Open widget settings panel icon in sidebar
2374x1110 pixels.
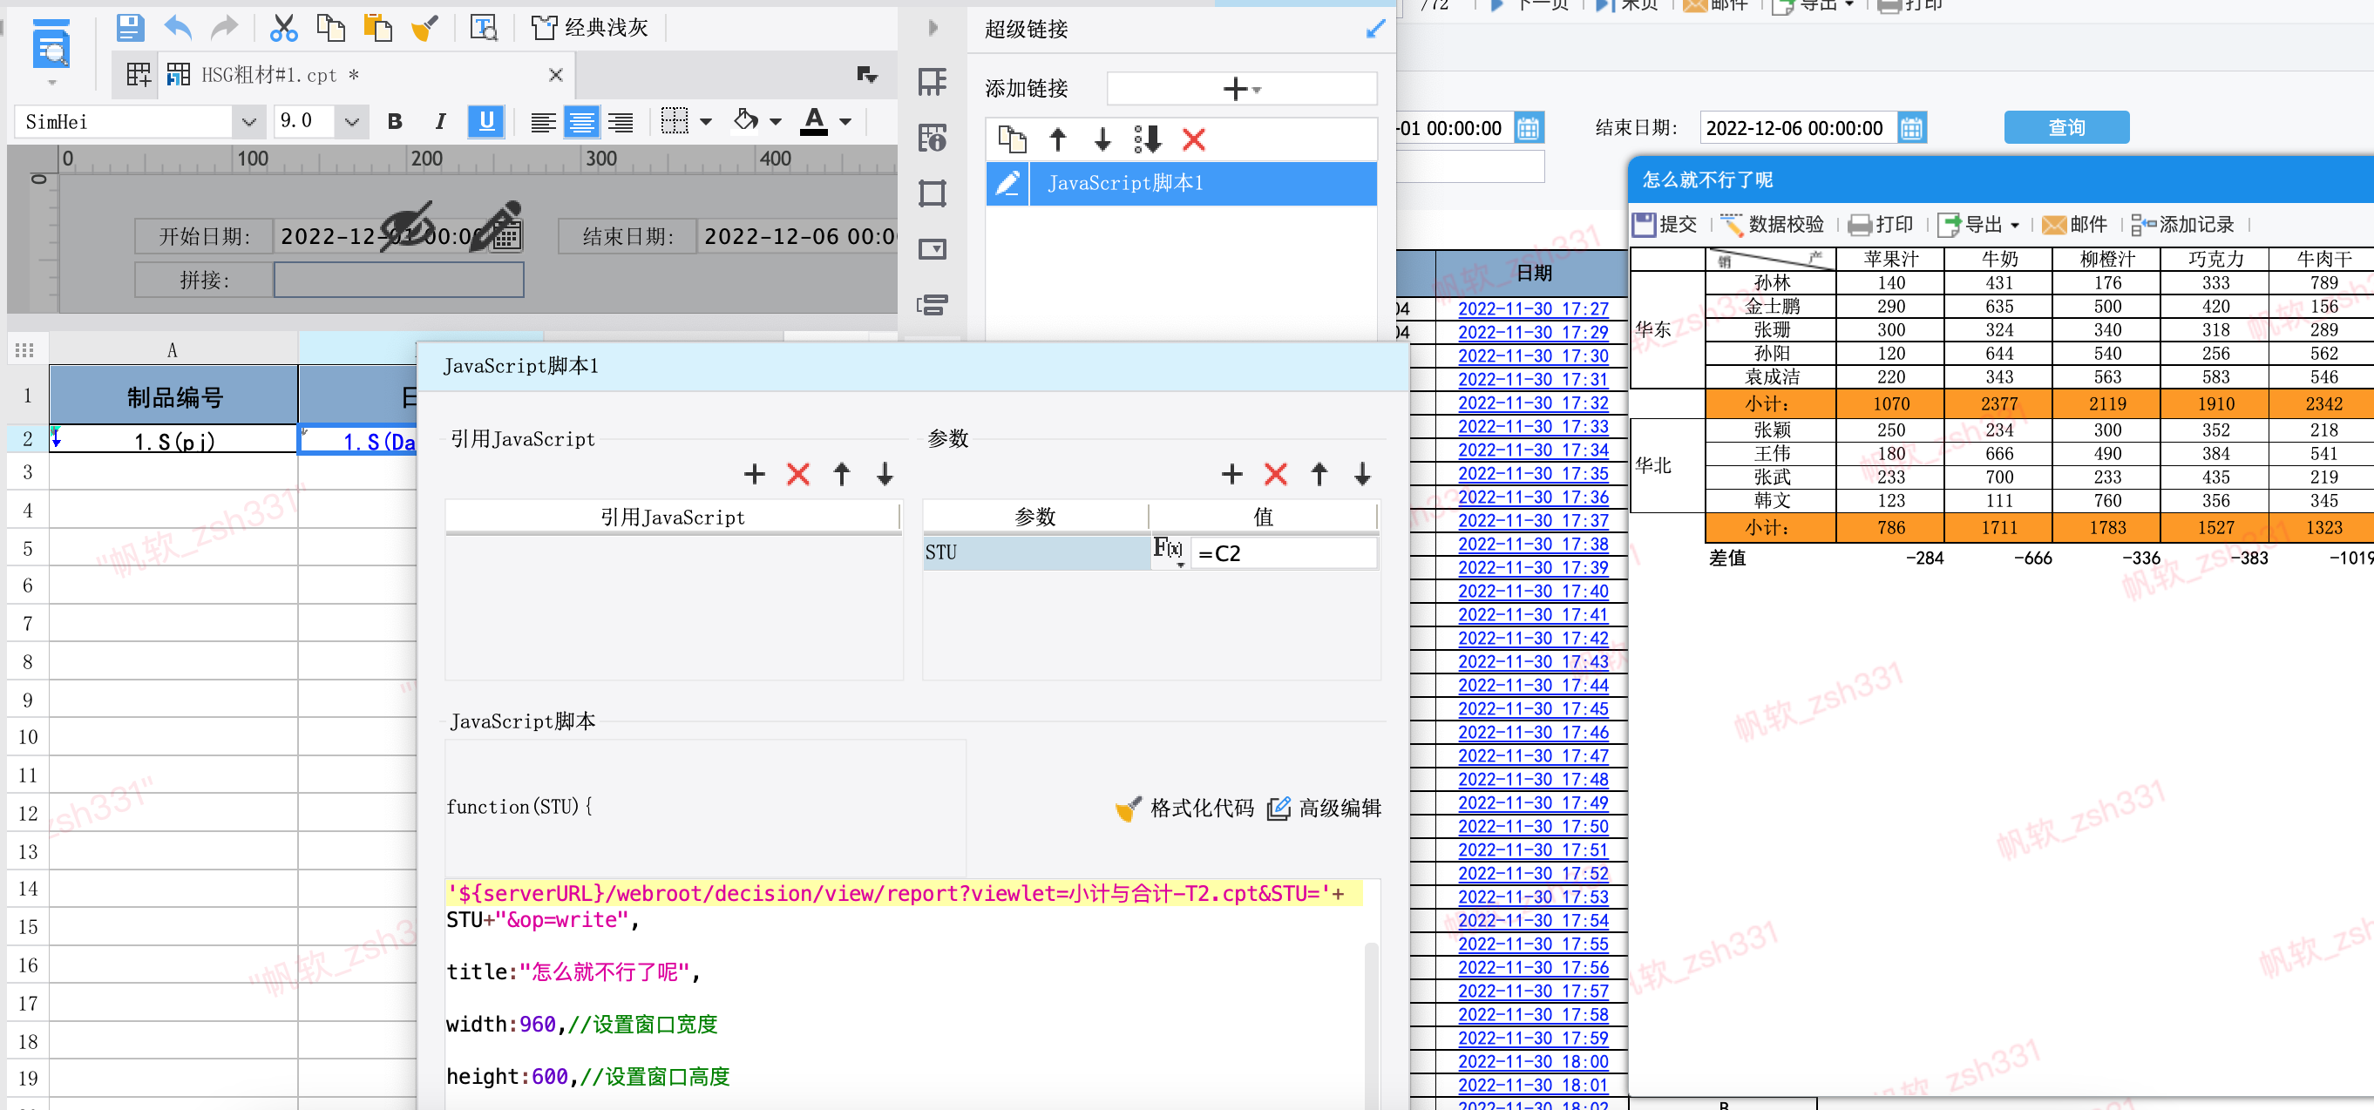(x=933, y=248)
